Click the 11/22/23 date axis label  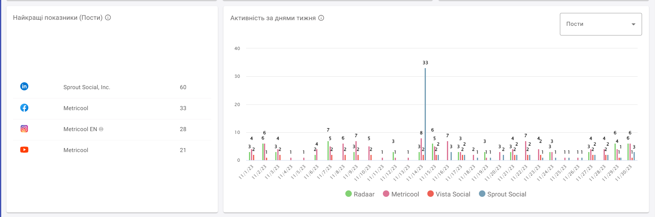[519, 173]
